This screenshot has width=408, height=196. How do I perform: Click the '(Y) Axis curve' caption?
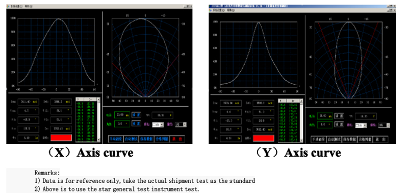pyautogui.click(x=298, y=153)
